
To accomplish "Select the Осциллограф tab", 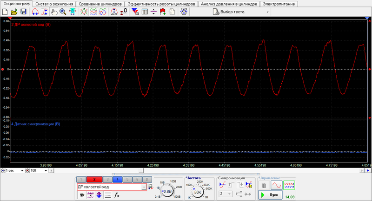I will click(x=16, y=4).
